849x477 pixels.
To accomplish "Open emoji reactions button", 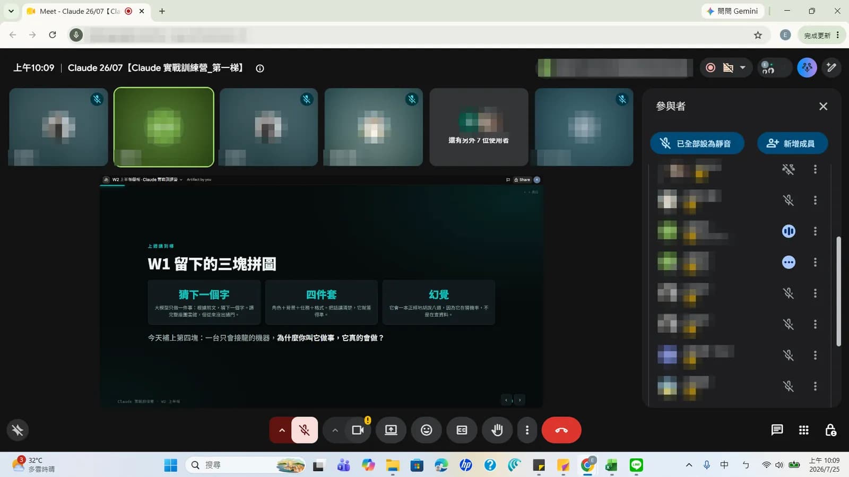I will (x=427, y=430).
